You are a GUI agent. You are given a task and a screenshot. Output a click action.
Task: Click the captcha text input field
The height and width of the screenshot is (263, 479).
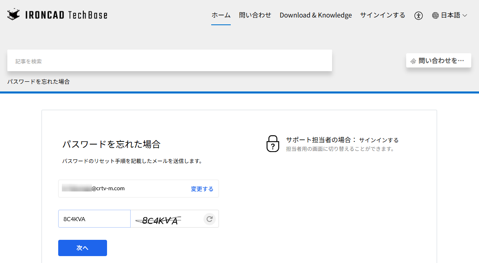point(94,219)
